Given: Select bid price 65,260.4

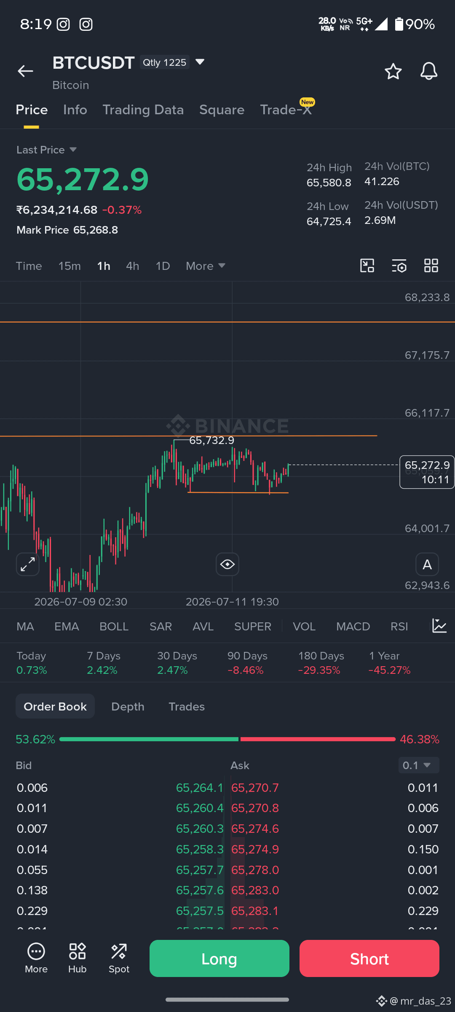Looking at the screenshot, I should pyautogui.click(x=199, y=808).
